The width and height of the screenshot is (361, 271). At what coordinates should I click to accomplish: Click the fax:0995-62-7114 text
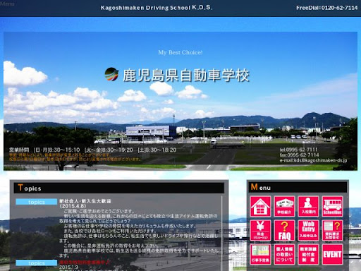point(299,155)
